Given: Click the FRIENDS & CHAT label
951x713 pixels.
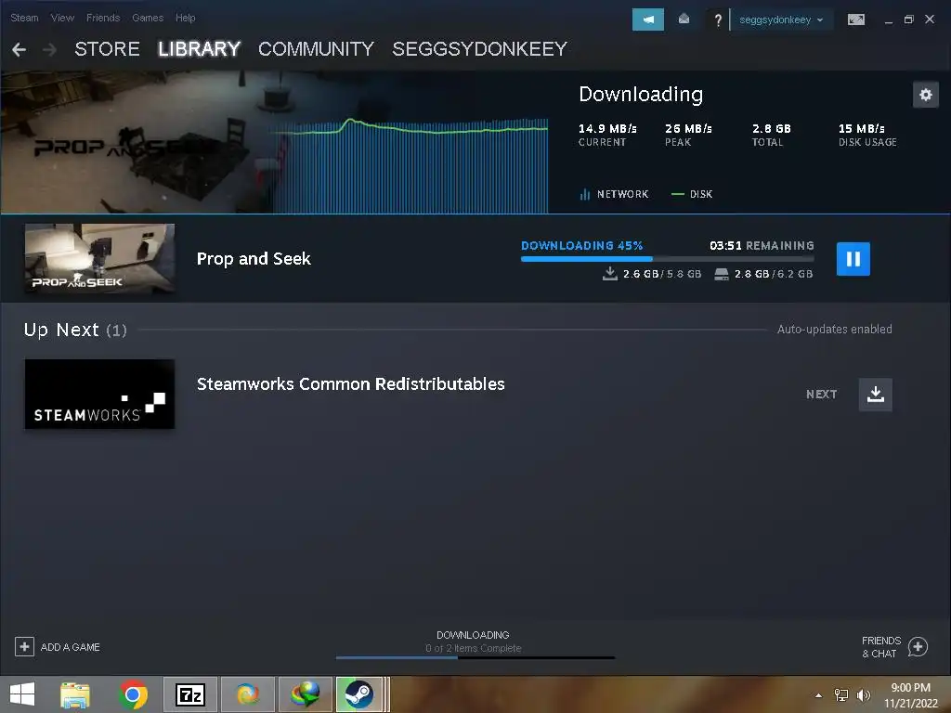Looking at the screenshot, I should (x=880, y=647).
